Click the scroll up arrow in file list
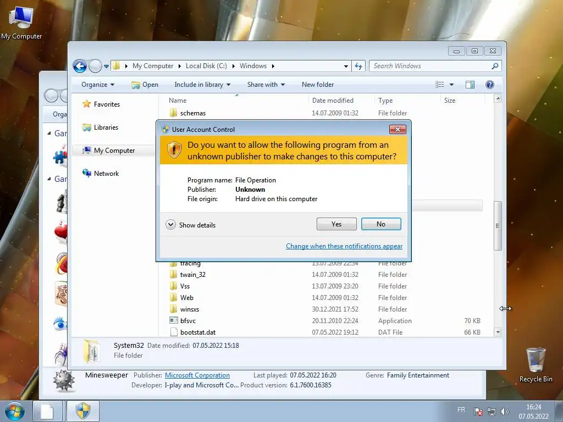The height and width of the screenshot is (422, 563). point(498,99)
